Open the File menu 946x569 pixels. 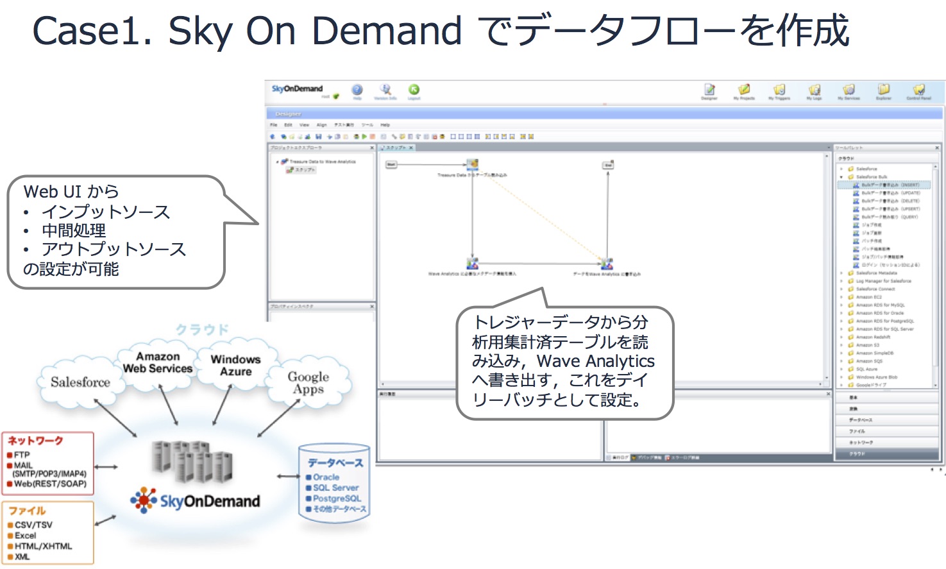(273, 125)
